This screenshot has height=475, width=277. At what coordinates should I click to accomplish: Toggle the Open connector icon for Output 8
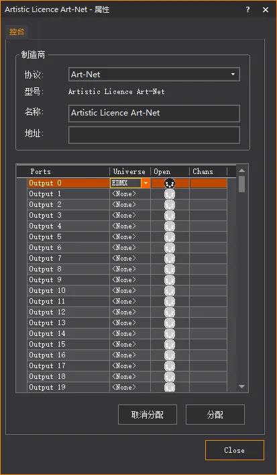170,269
